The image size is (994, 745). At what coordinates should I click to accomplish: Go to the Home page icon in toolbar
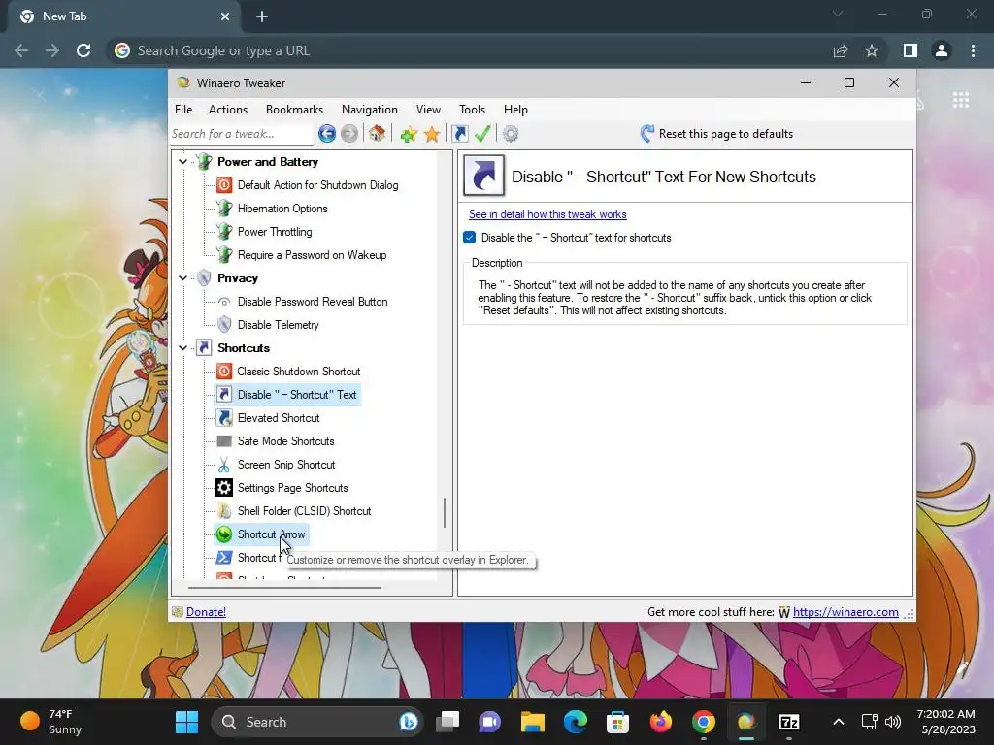[x=378, y=134]
